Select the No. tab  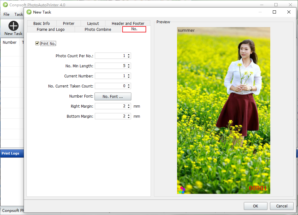coord(134,29)
